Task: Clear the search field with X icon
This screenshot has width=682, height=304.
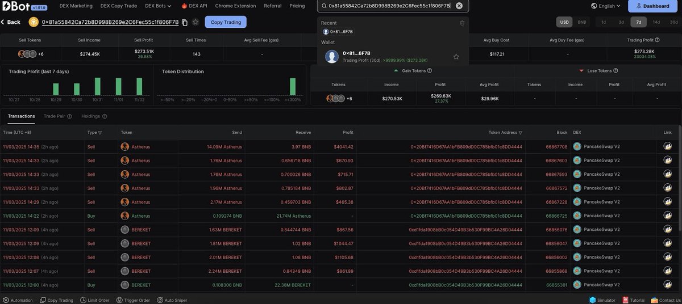Action: (x=459, y=6)
